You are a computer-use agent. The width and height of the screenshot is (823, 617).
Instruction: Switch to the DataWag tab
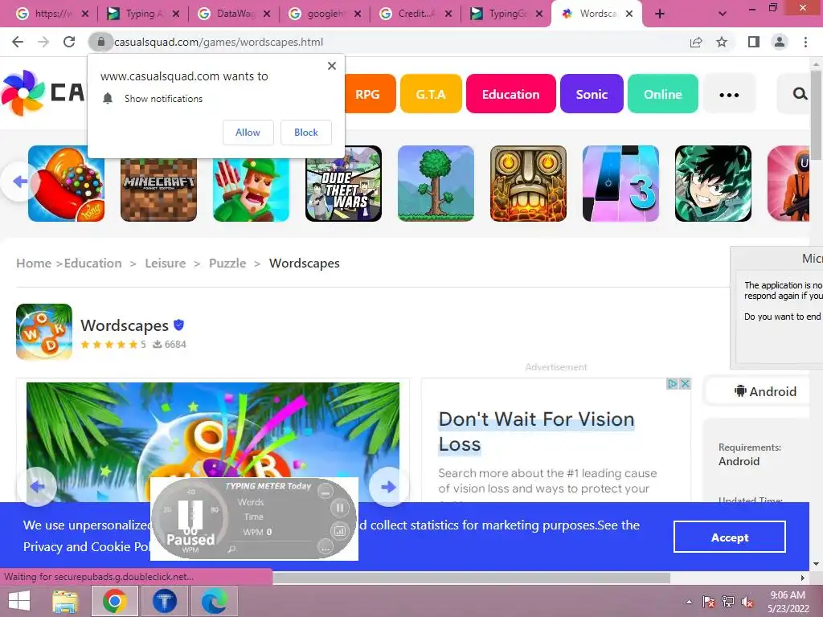click(x=234, y=14)
